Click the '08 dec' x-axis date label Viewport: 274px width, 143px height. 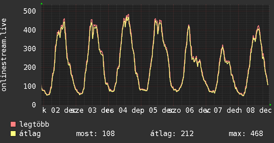(x=259, y=110)
